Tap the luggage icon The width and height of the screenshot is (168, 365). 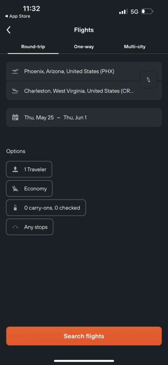tap(15, 208)
